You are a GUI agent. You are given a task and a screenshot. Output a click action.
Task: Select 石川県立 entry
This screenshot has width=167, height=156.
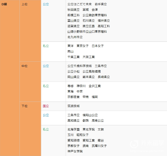[89, 21]
